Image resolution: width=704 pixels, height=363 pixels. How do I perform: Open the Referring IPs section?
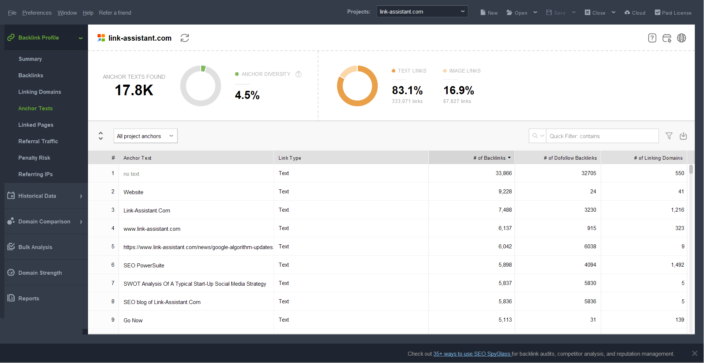pos(36,174)
